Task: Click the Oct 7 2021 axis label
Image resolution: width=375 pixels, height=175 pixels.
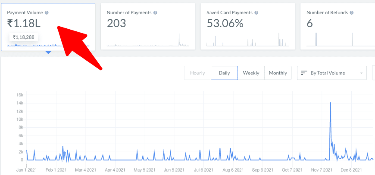Action: coord(292,170)
